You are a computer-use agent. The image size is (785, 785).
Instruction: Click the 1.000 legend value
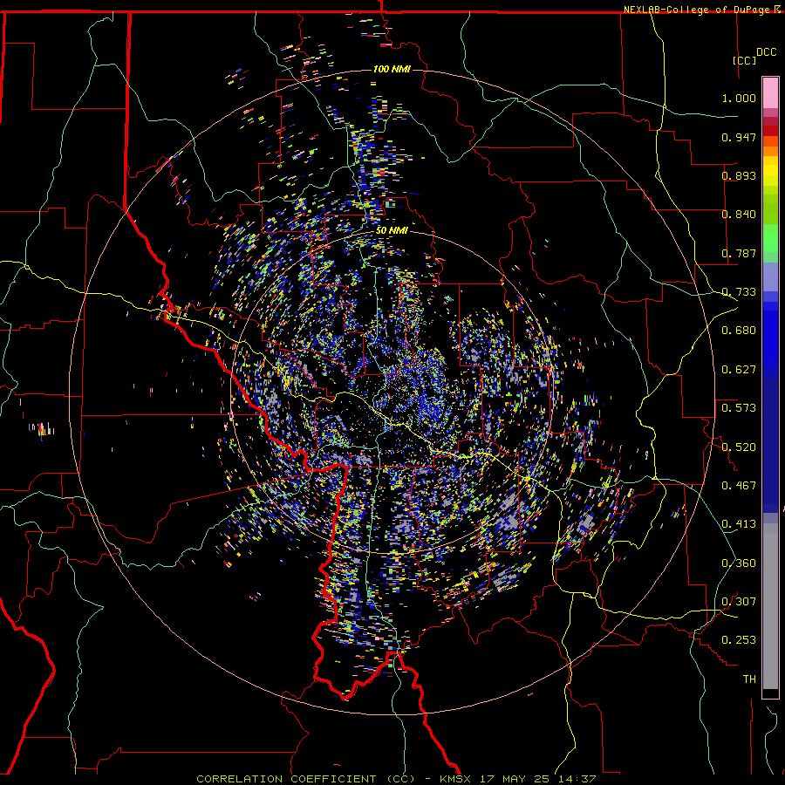coord(739,98)
